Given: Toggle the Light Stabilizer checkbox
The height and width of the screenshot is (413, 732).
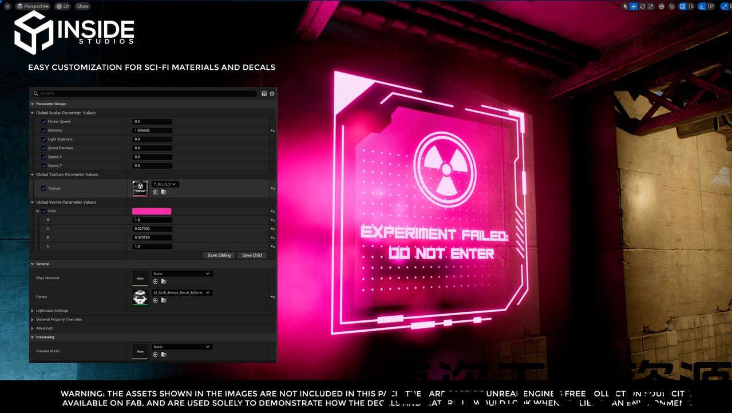Looking at the screenshot, I should click(x=44, y=140).
